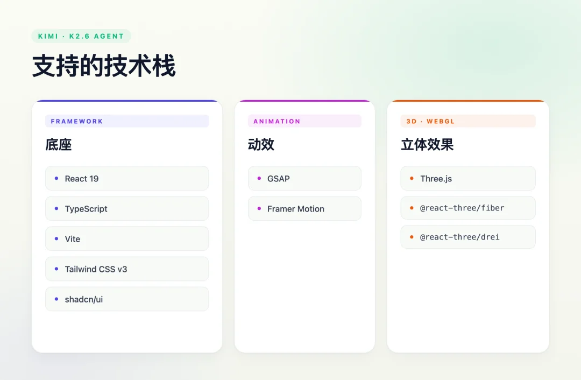Click the purple bullet dot beside shadcn/ui
The height and width of the screenshot is (380, 581).
58,299
